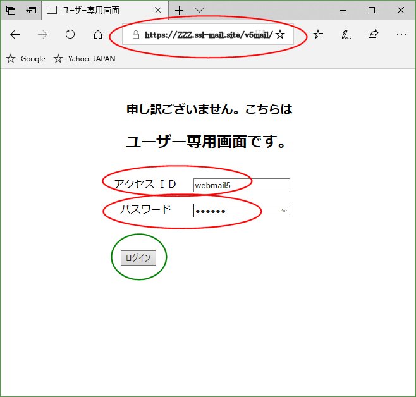Click the アクセスID label
The image size is (416, 397).
point(145,184)
